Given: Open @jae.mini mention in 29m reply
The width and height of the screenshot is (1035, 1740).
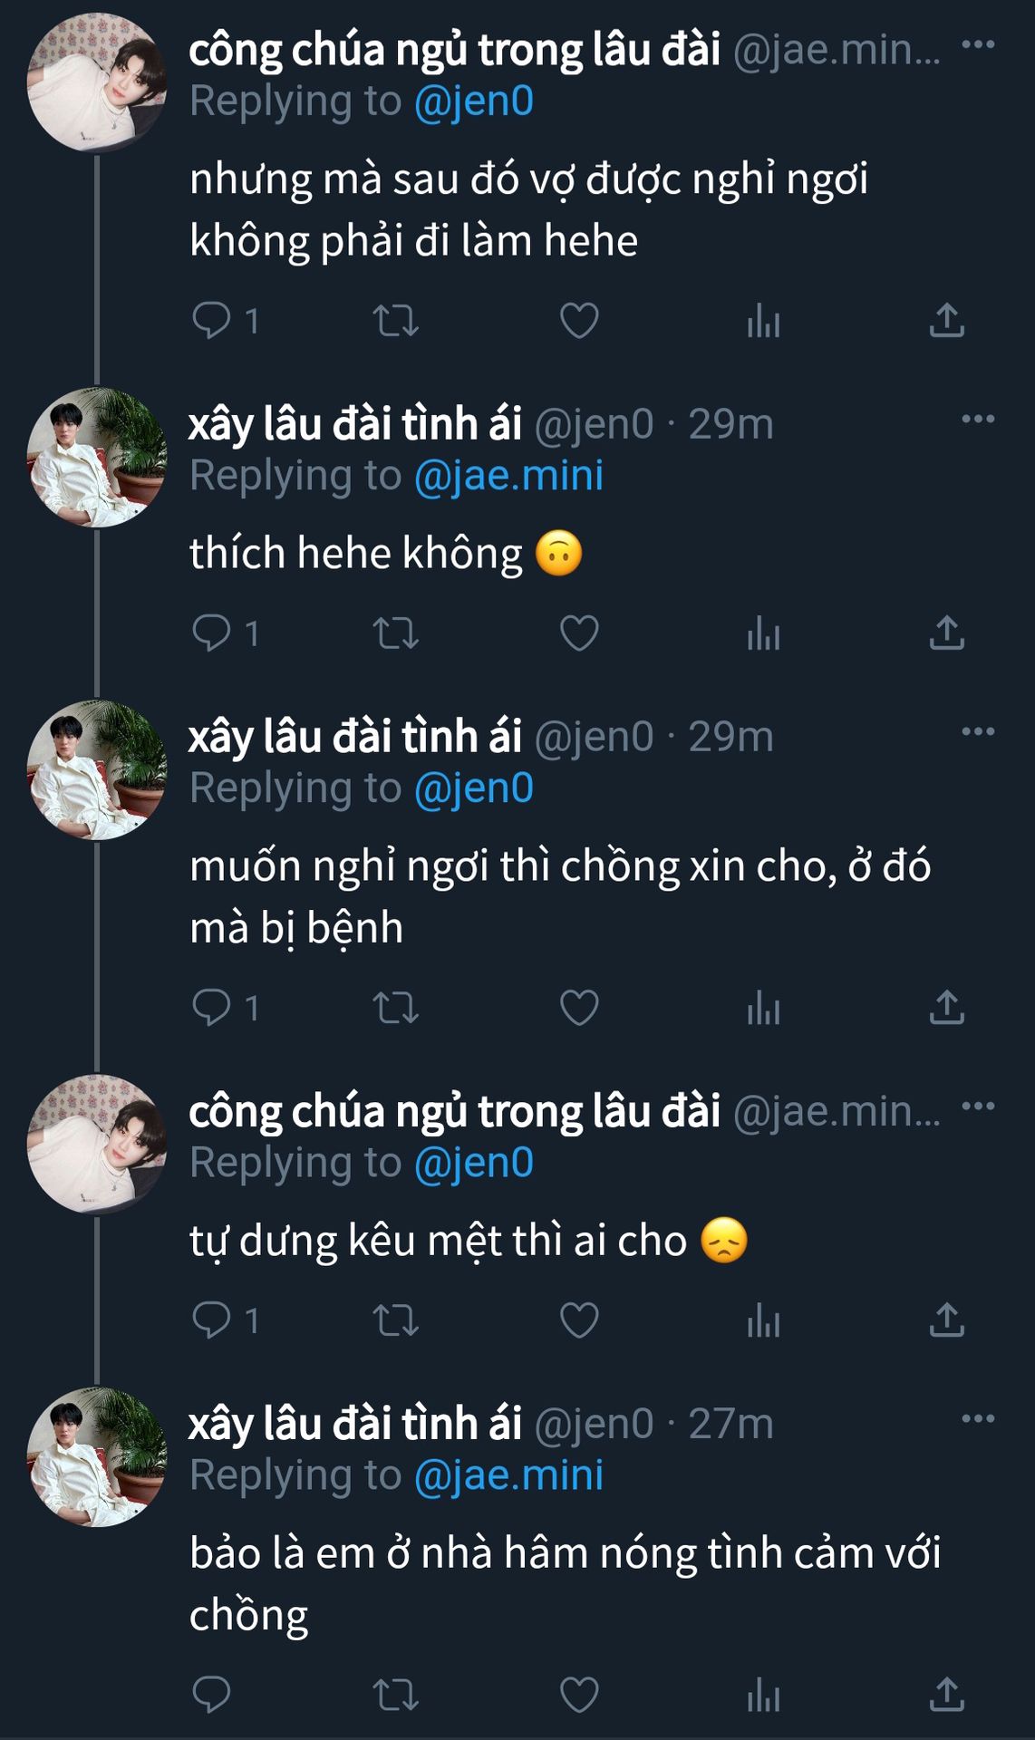Looking at the screenshot, I should point(508,476).
